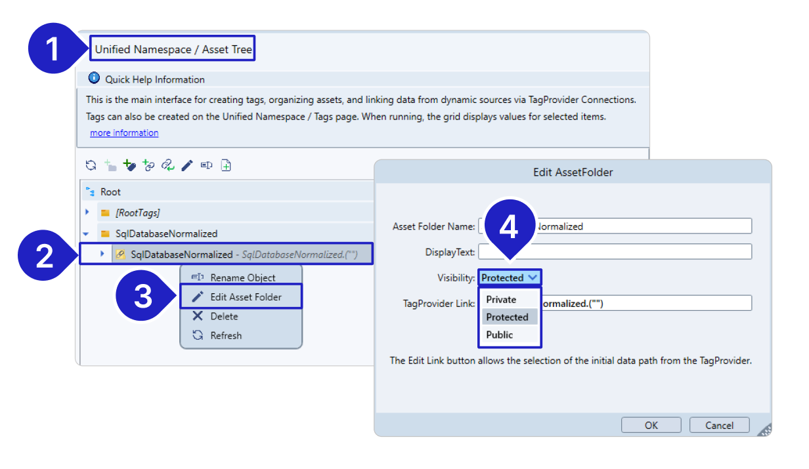This screenshot has width=809, height=469.
Task: Select Public from the Visibility list
Action: [499, 335]
